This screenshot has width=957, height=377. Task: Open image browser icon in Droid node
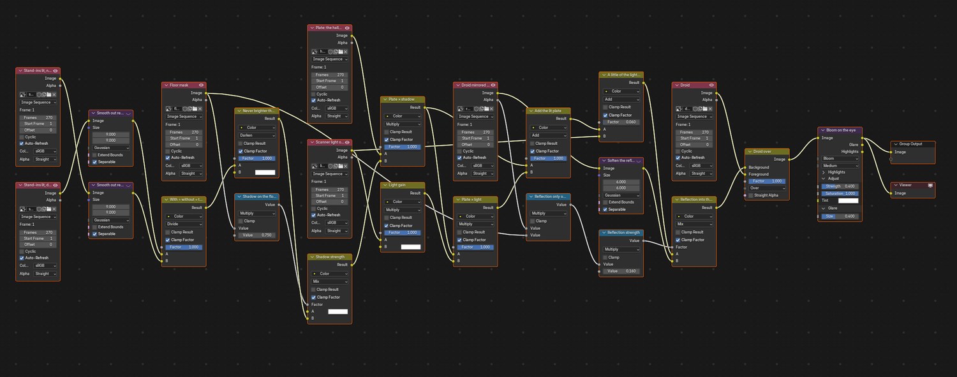tap(679, 109)
